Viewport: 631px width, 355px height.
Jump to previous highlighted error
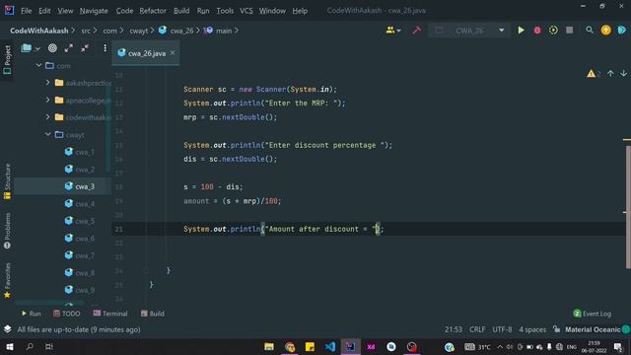tap(610, 73)
